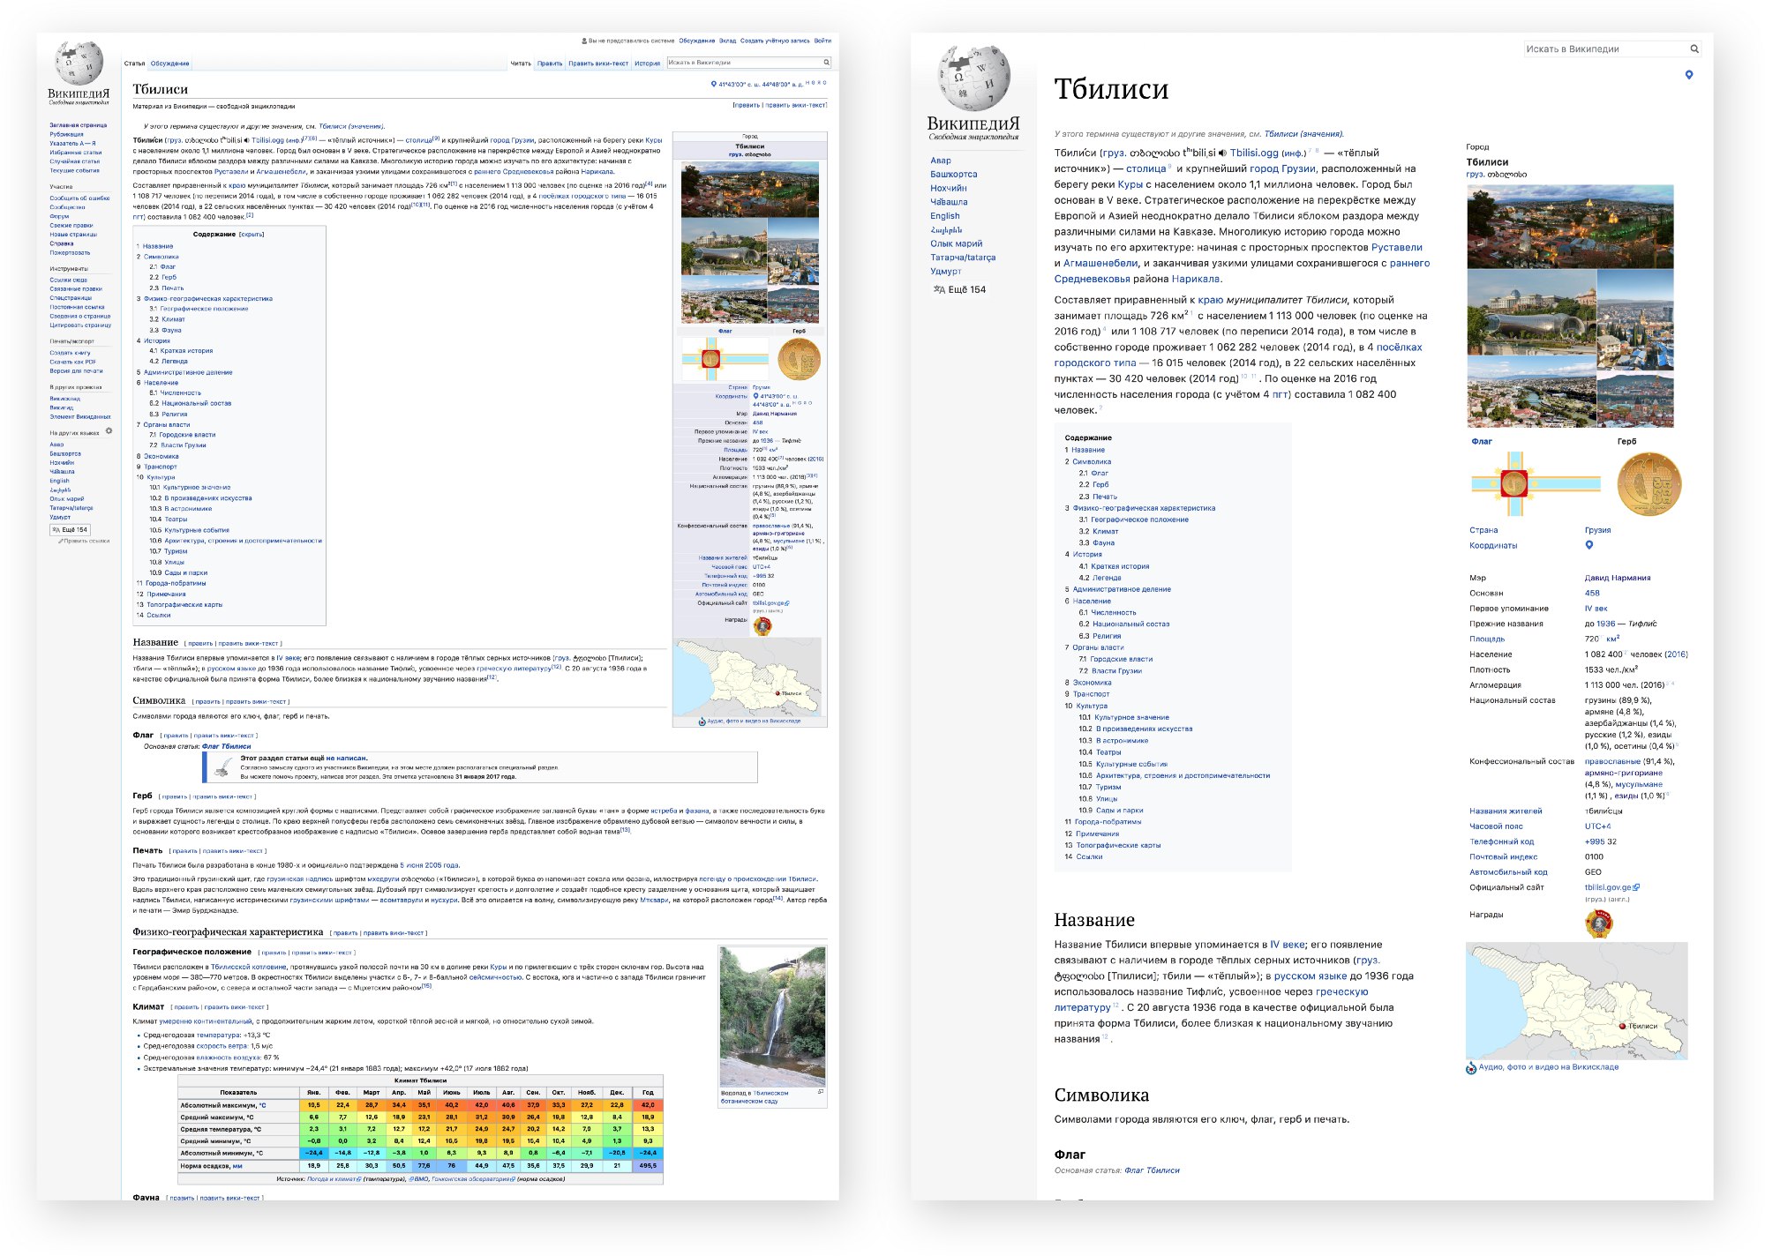Image resolution: width=1765 pixels, height=1256 pixels.
Task: Click the Tbilisi flag image in left infobox
Action: (x=725, y=359)
